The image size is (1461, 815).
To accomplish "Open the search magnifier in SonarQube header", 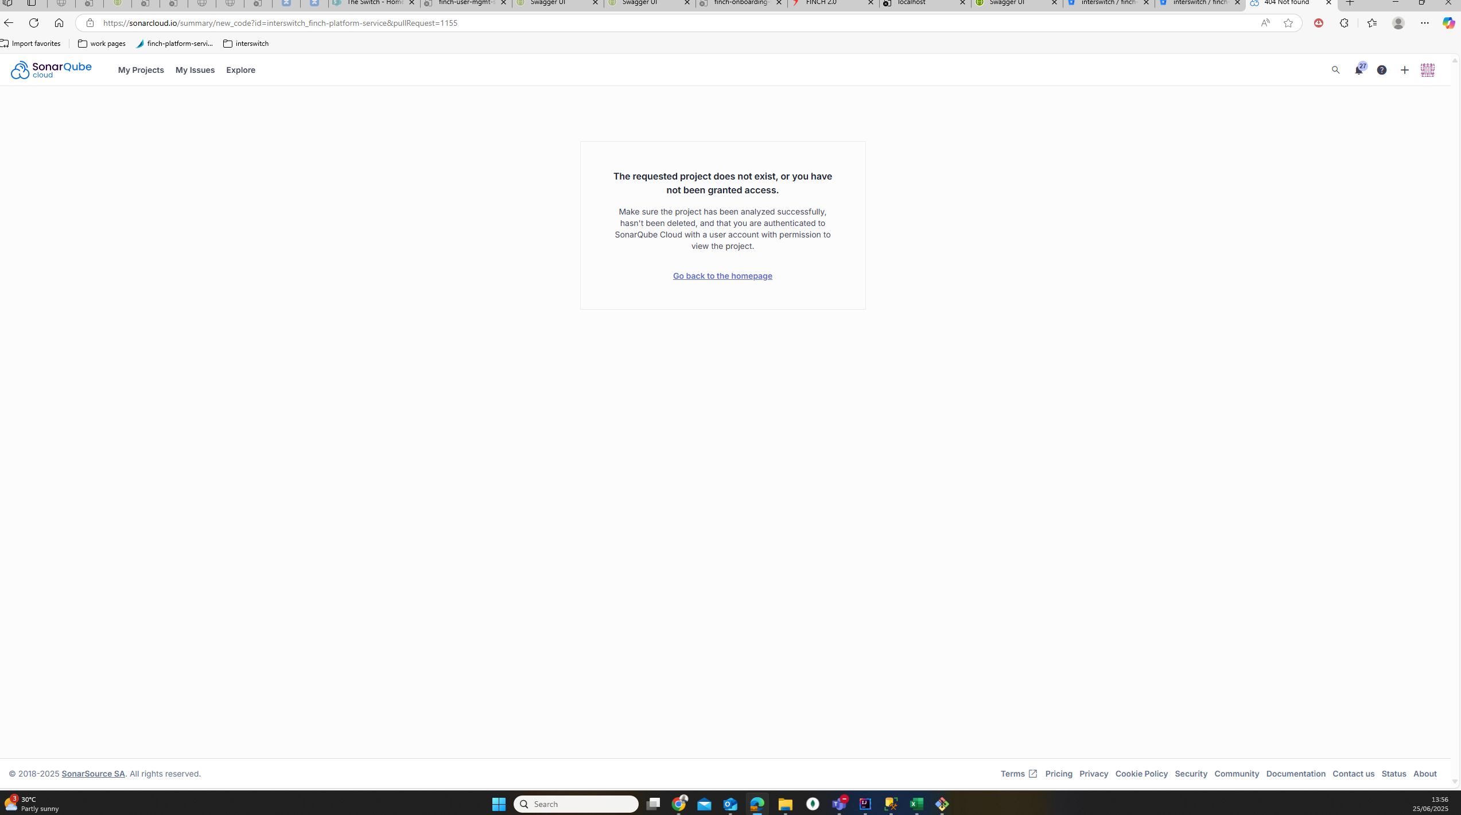I will coord(1335,70).
